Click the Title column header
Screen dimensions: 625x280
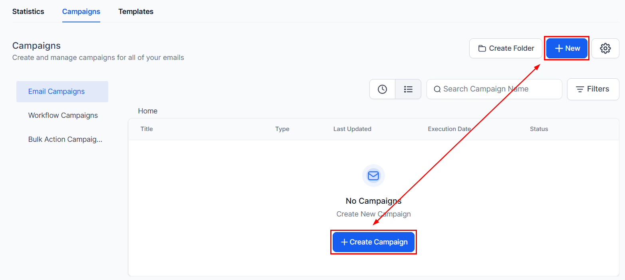147,129
